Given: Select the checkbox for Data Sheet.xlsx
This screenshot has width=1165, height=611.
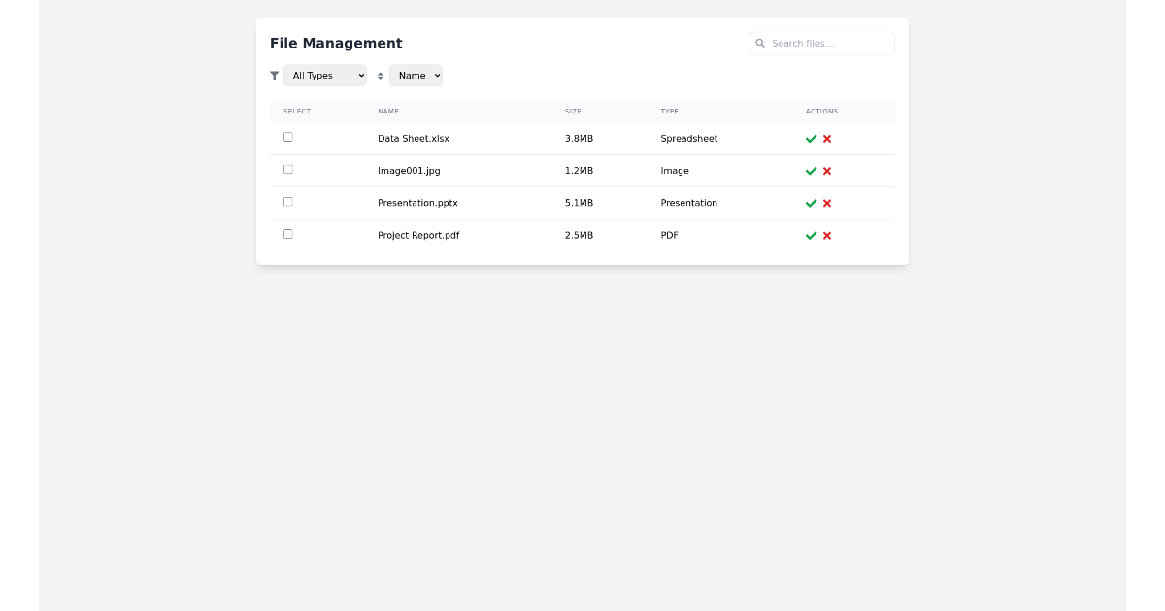Looking at the screenshot, I should click(x=287, y=137).
